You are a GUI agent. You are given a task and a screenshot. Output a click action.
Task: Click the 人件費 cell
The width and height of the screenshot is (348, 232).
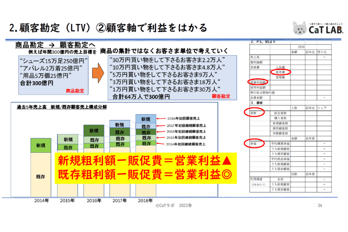pos(280,67)
